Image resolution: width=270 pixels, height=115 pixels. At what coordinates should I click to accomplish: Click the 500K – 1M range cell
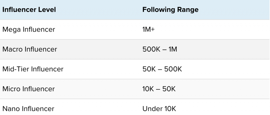point(160,49)
